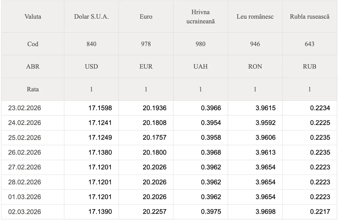Click the 23.02.2026 date row label
This screenshot has height=220, width=338.
click(x=25, y=108)
